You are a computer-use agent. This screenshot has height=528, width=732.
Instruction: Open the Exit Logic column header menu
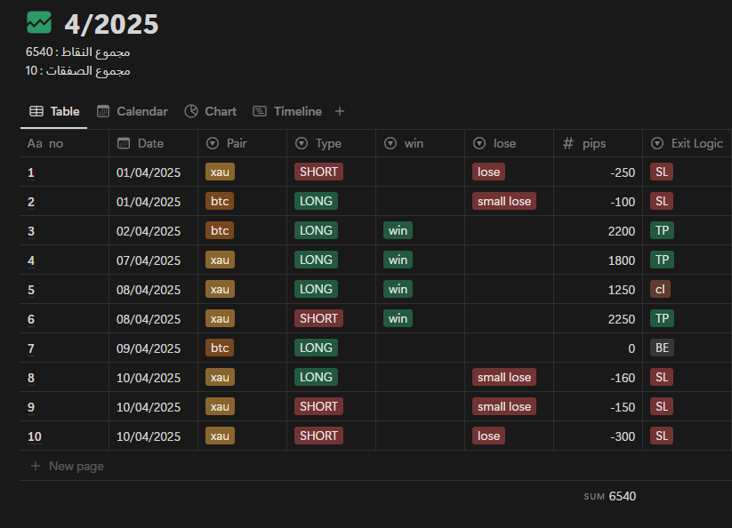[x=688, y=143]
